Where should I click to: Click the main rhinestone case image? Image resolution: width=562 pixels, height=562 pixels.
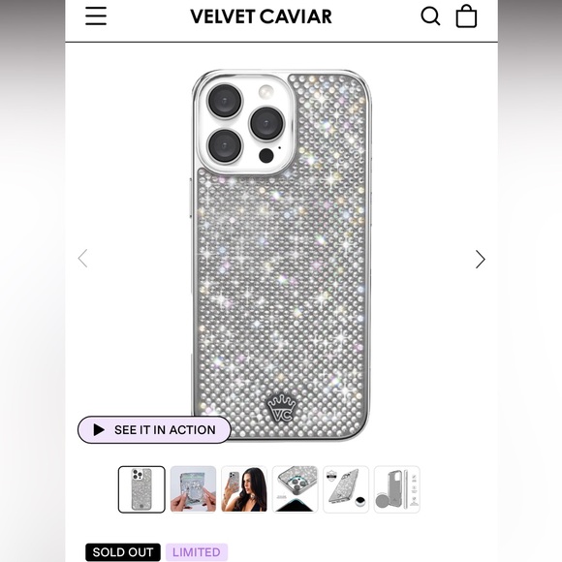pyautogui.click(x=281, y=255)
